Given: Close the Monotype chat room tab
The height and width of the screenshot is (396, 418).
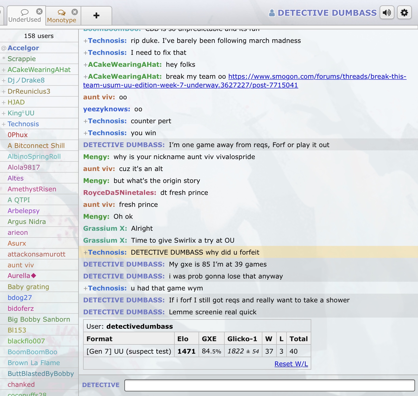Looking at the screenshot, I should tap(75, 12).
